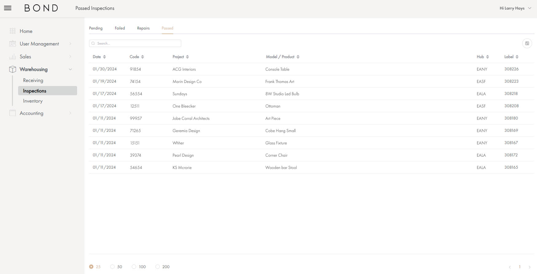
Task: Click the Warehousing box icon
Action: tap(13, 69)
